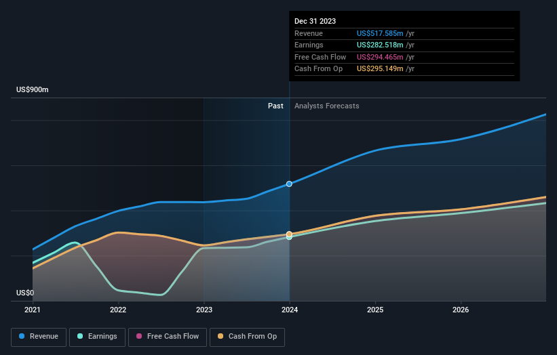The image size is (557, 355).
Task: Toggle the Free Cash Flow legend button
Action: click(x=168, y=337)
